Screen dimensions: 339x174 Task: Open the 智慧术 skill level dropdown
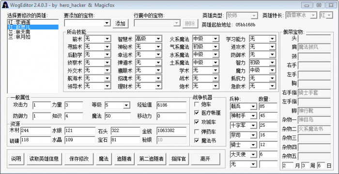(158, 39)
